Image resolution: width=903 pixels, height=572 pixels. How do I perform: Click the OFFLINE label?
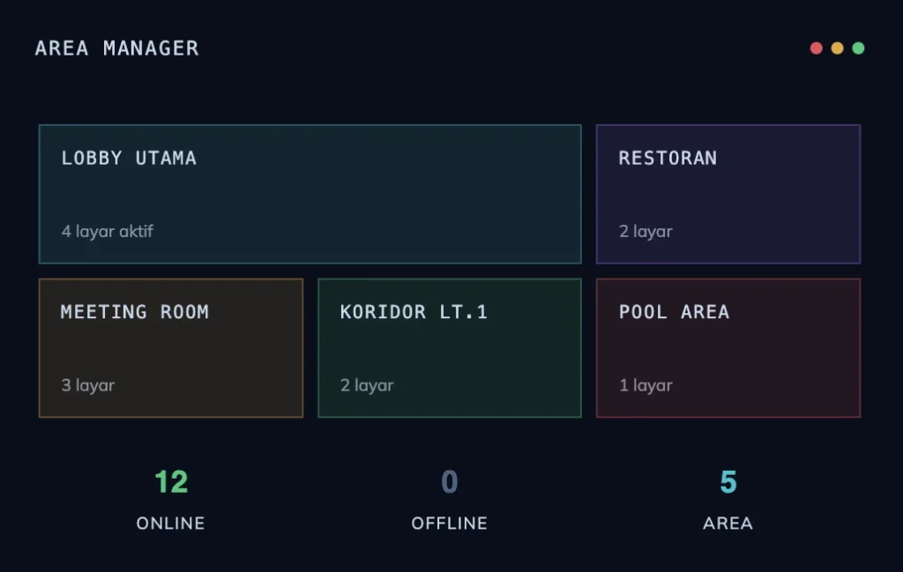pos(449,524)
